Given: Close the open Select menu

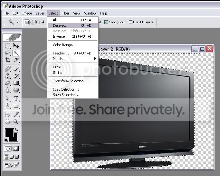Looking at the screenshot, I should pos(53,13).
